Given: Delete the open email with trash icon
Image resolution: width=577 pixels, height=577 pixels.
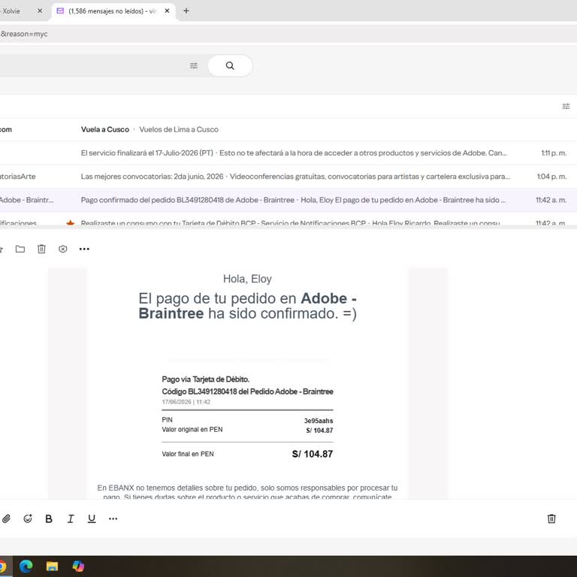Looking at the screenshot, I should click(x=41, y=249).
